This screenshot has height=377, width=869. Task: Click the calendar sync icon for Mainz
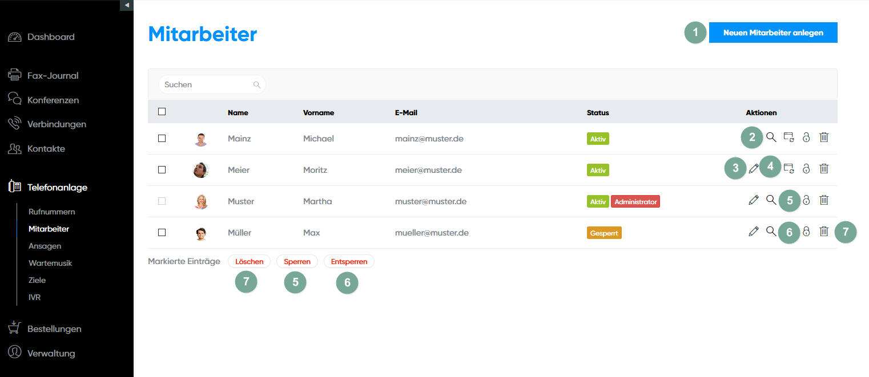[788, 137]
